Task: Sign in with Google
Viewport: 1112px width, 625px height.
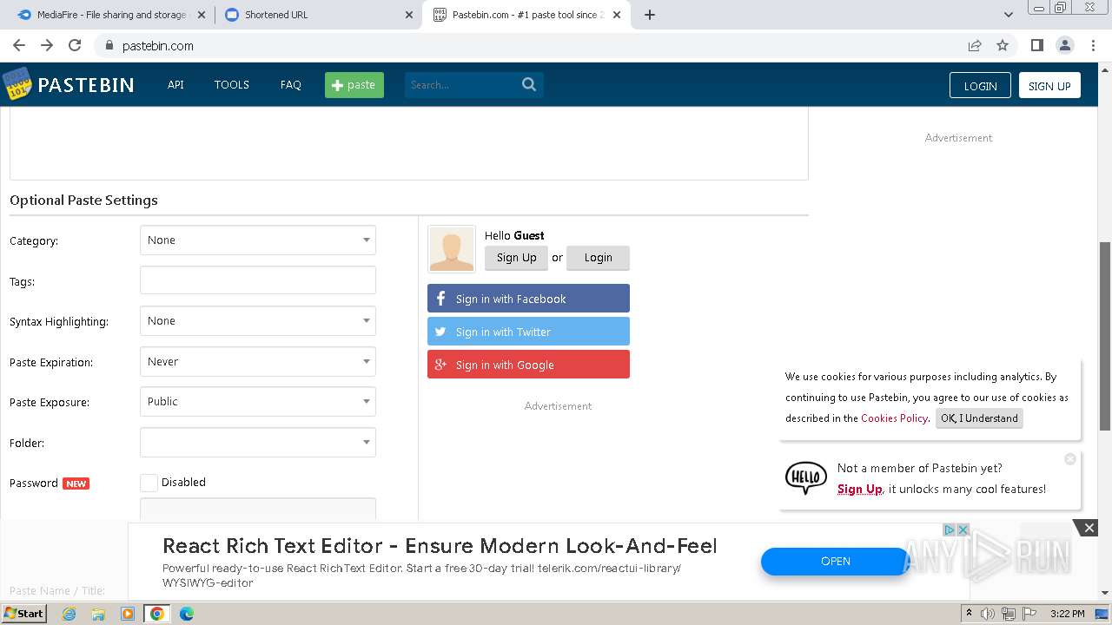Action: tap(528, 365)
